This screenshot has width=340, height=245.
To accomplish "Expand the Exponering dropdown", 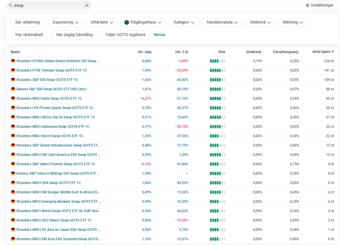I will pos(65,22).
